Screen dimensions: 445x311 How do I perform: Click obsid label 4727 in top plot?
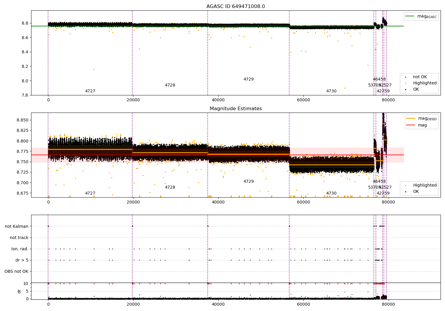(90, 91)
